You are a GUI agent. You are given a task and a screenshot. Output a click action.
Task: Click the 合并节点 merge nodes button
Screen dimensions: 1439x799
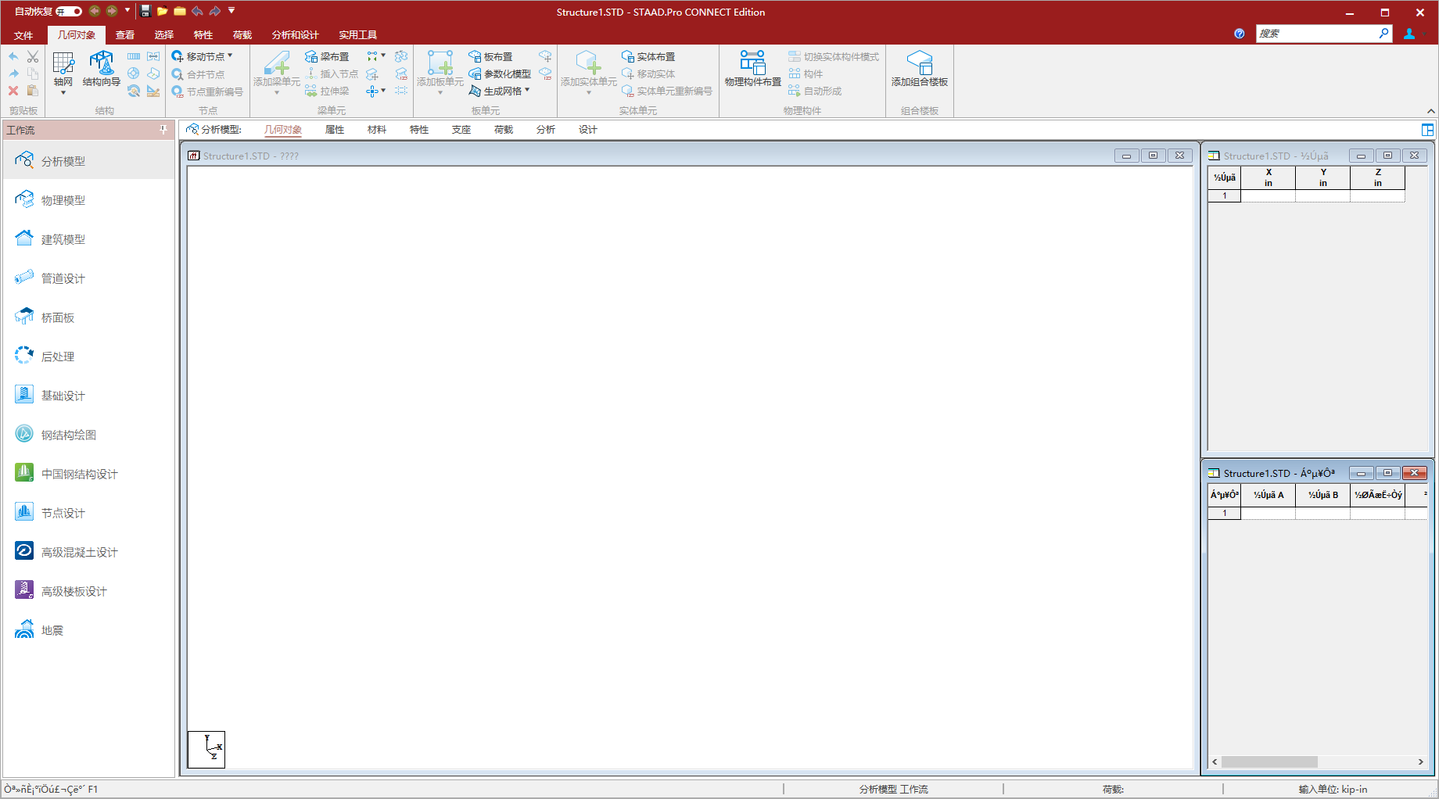(199, 74)
